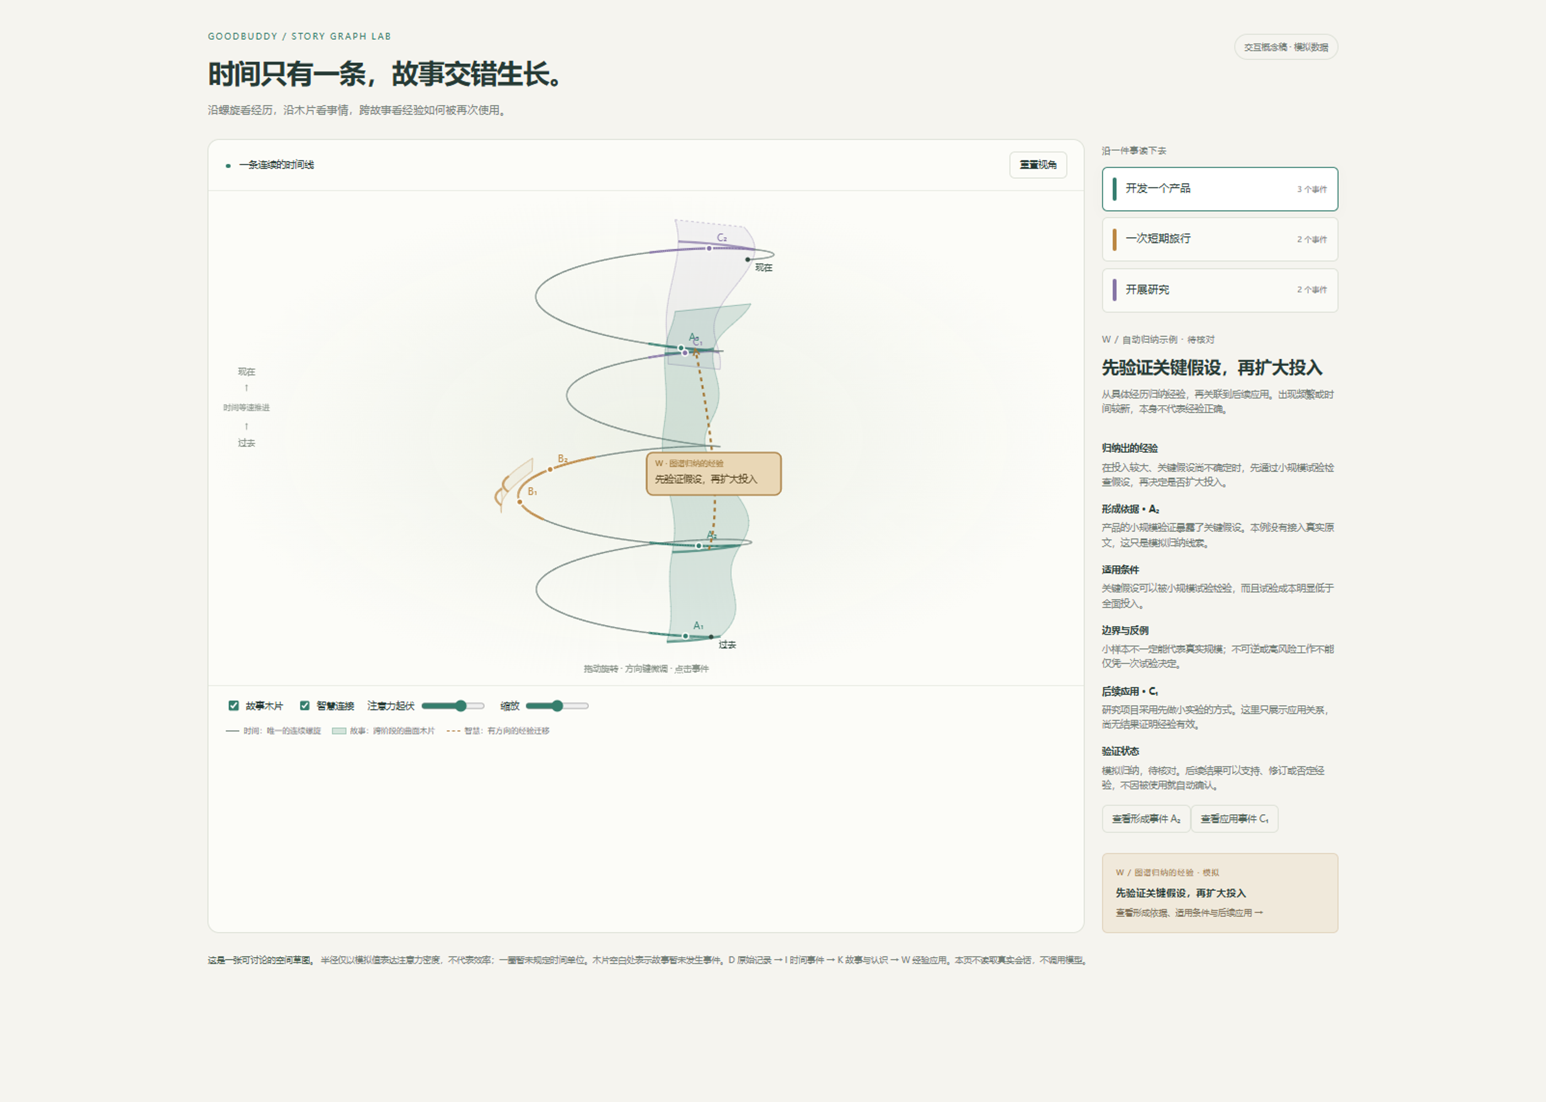Click the 验证状态 section title
Viewport: 1546px width, 1102px height.
coord(1120,751)
